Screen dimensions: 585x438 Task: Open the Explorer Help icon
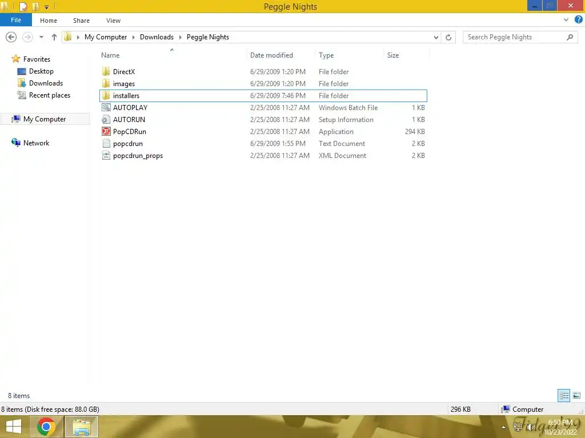[x=578, y=20]
